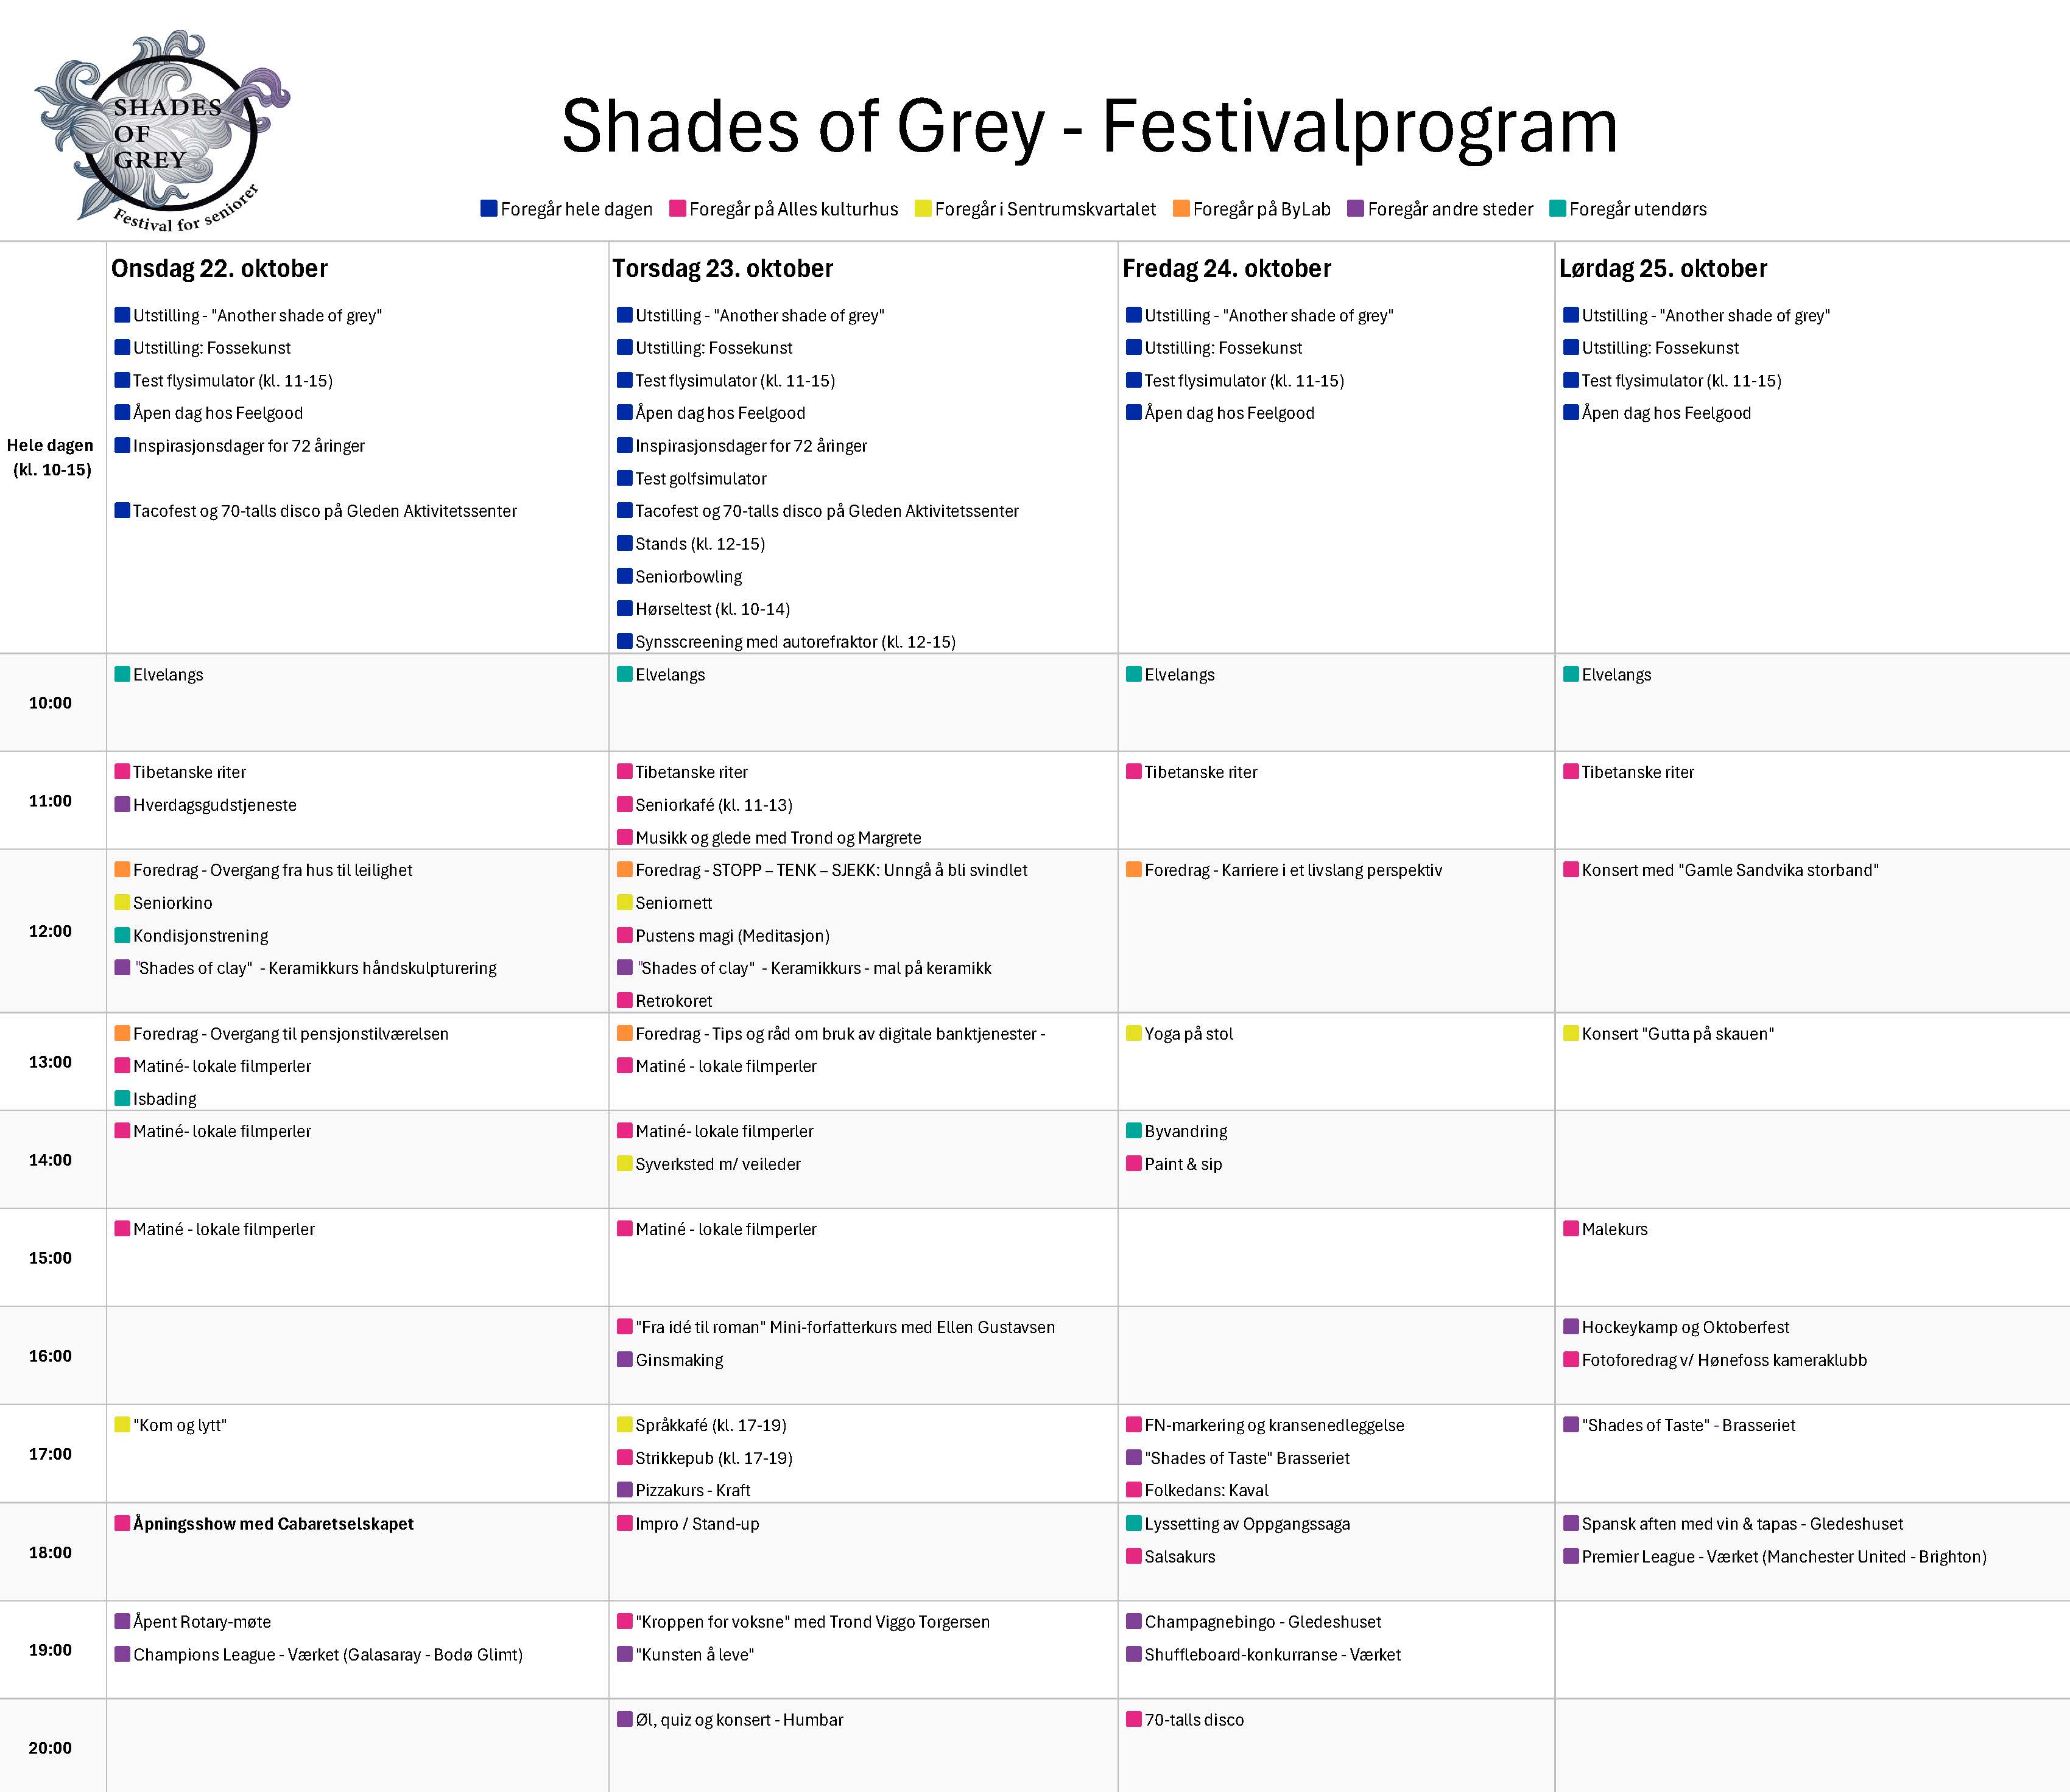Click the pink swatch beside '70-talls disco'
Image resolution: width=2070 pixels, height=1792 pixels.
[1135, 1719]
